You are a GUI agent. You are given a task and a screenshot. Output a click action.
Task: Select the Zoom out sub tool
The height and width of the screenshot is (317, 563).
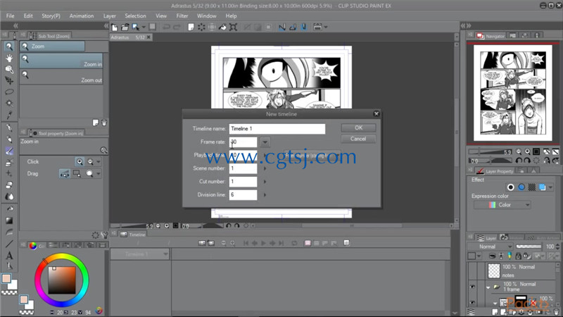click(x=61, y=77)
